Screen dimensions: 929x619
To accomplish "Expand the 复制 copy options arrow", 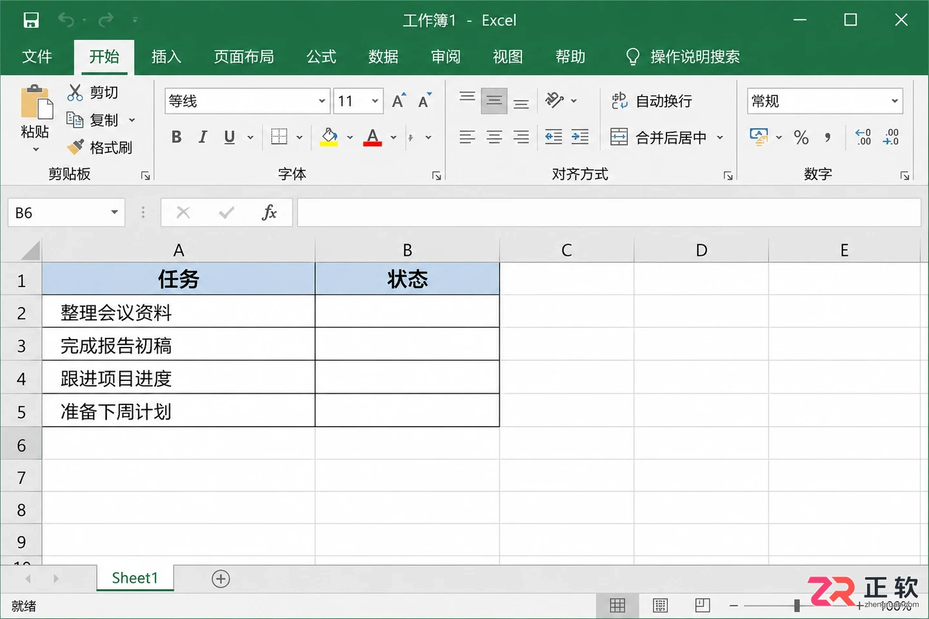I will [132, 120].
